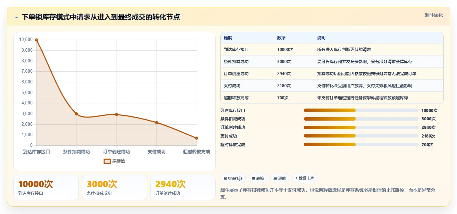The height and width of the screenshot is (214, 457).
Task: Click description starting 受可售库存和并发竞争影响
Action: pos(365,62)
